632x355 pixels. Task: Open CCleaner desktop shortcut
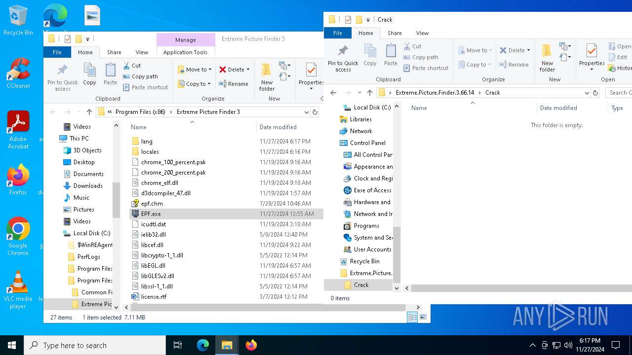[18, 73]
